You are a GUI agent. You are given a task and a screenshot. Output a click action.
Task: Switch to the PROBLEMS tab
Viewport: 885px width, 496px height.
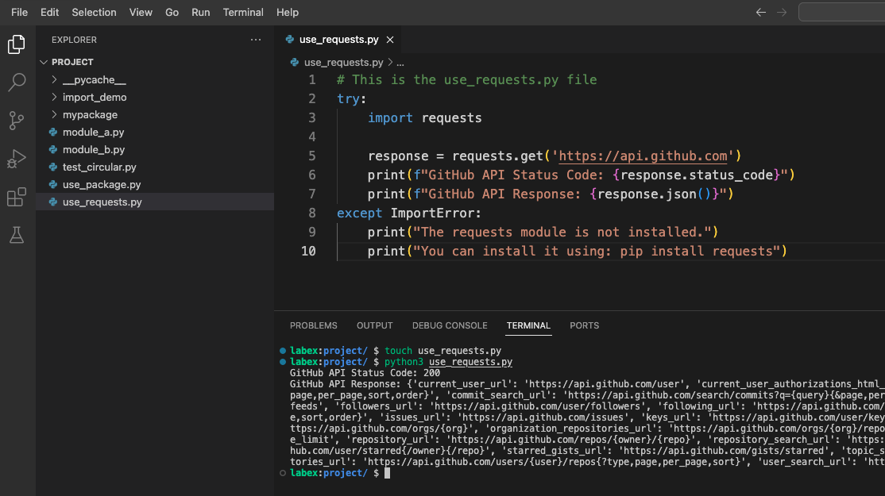[x=313, y=325]
